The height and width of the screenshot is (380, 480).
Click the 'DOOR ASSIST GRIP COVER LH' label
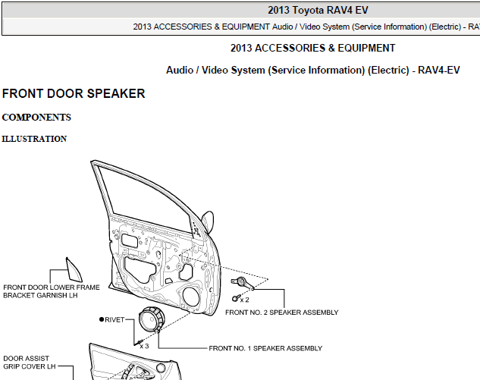point(30,363)
